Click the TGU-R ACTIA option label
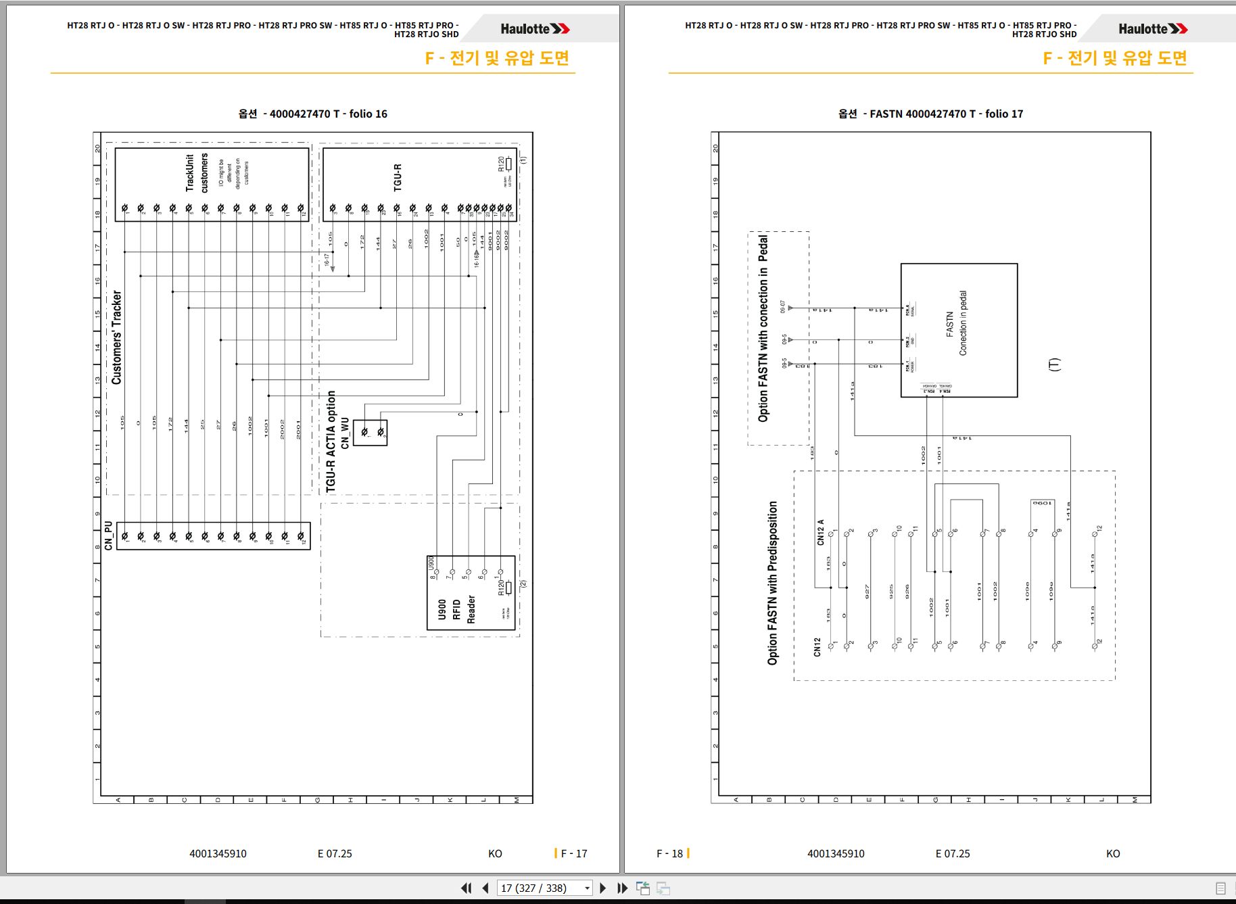This screenshot has height=904, width=1236. point(331,442)
